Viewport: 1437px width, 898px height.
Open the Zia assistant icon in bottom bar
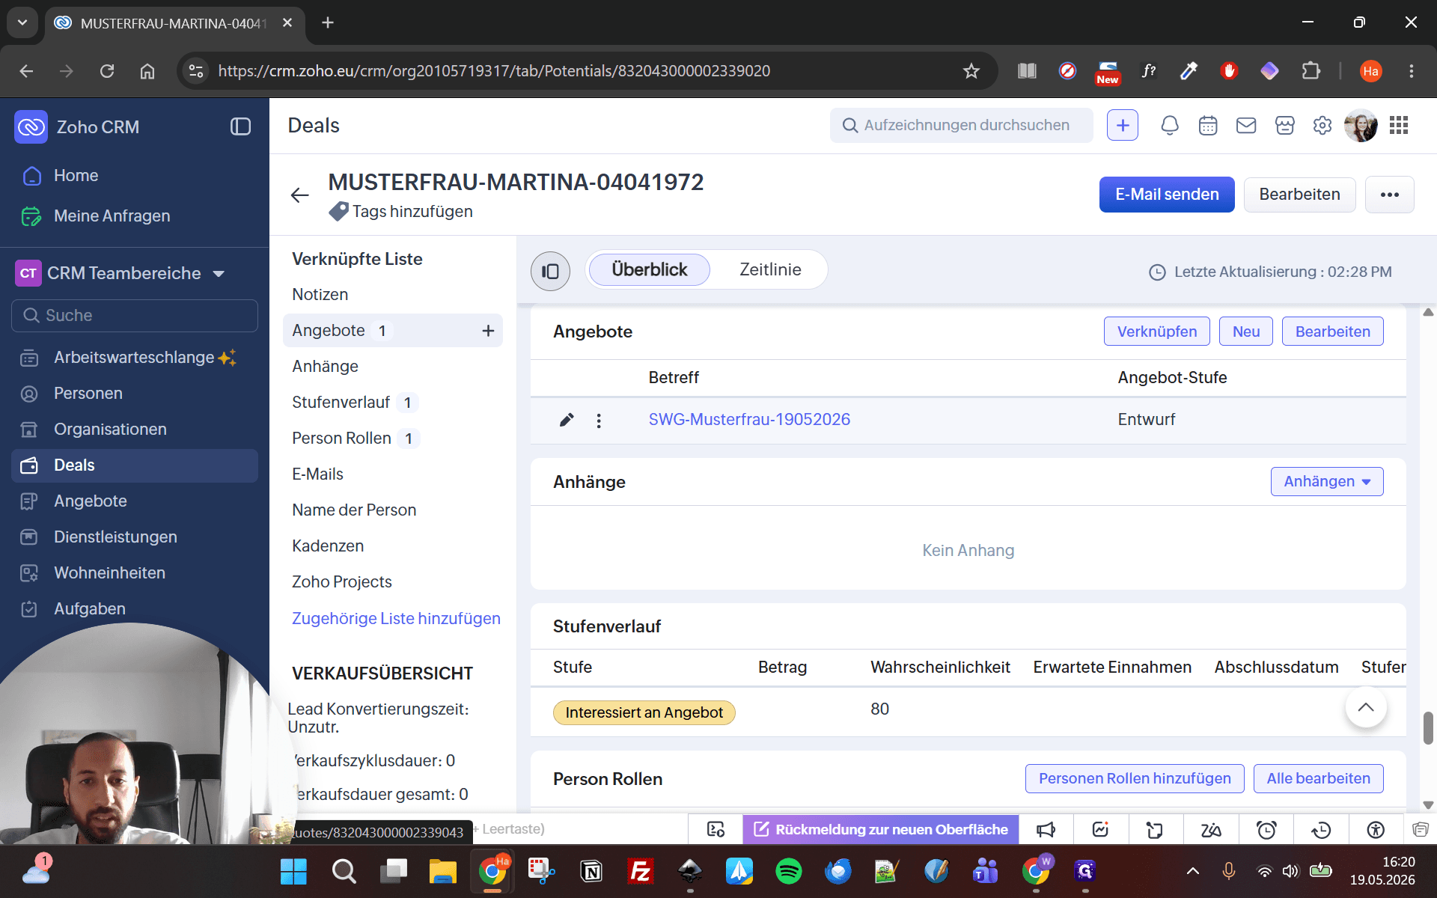pyautogui.click(x=1211, y=829)
